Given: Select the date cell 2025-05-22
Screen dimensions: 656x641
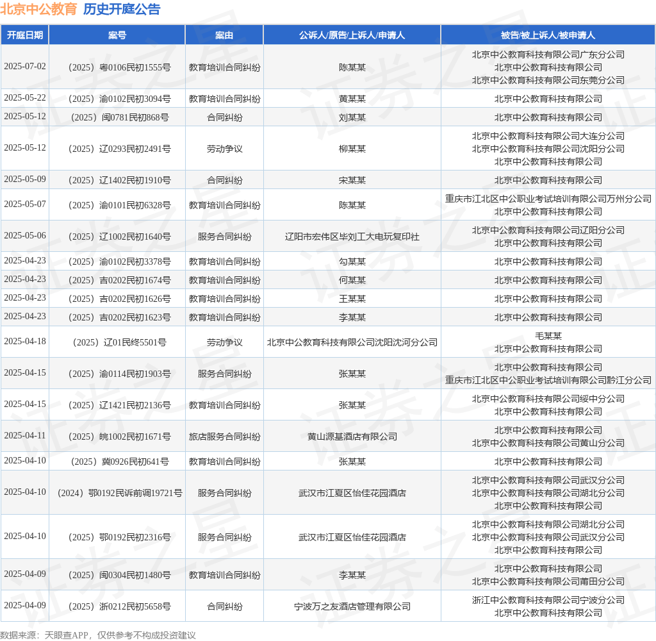Looking at the screenshot, I should pos(25,98).
